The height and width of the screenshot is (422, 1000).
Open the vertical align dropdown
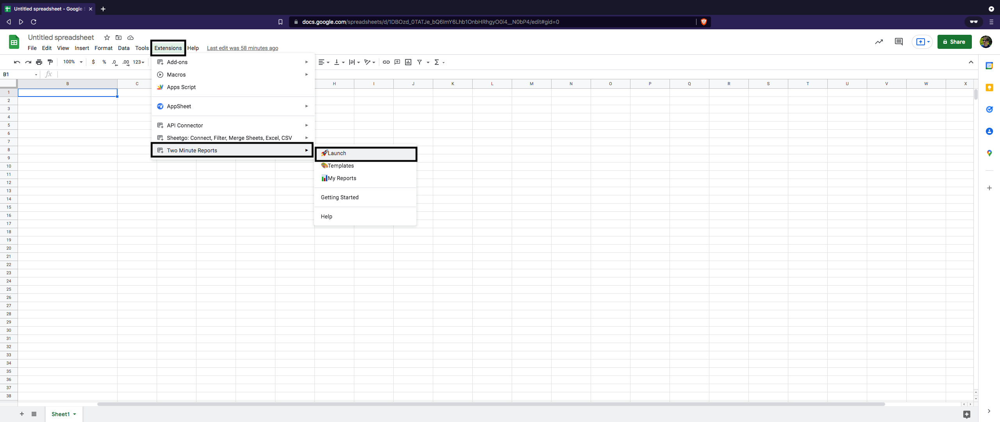coord(339,62)
